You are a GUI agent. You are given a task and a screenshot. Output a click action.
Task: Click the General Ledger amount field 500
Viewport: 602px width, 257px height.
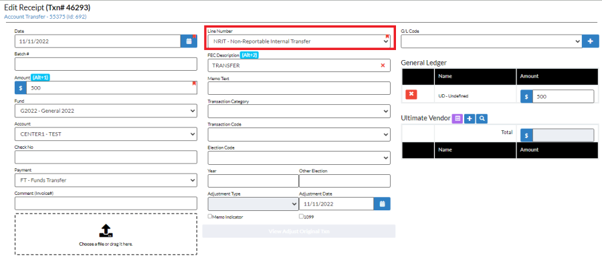tap(563, 97)
